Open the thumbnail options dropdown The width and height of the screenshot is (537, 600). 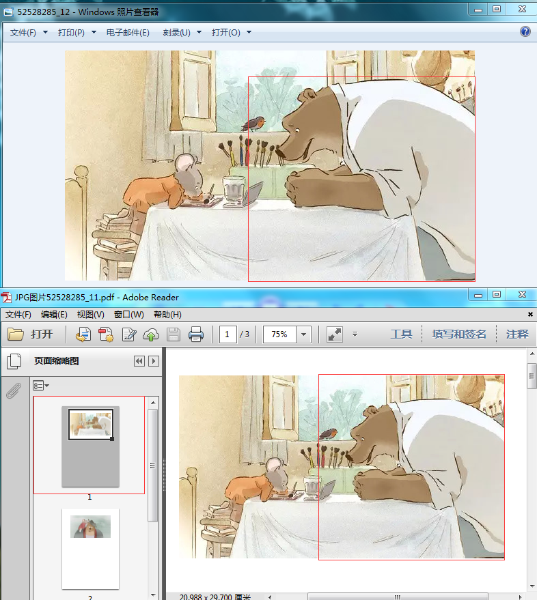40,386
